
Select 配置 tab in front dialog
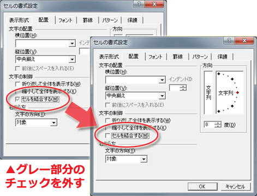(134, 56)
